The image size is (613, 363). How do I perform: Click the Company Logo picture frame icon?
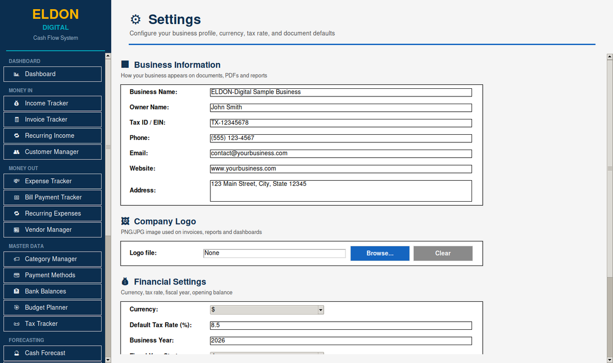125,221
